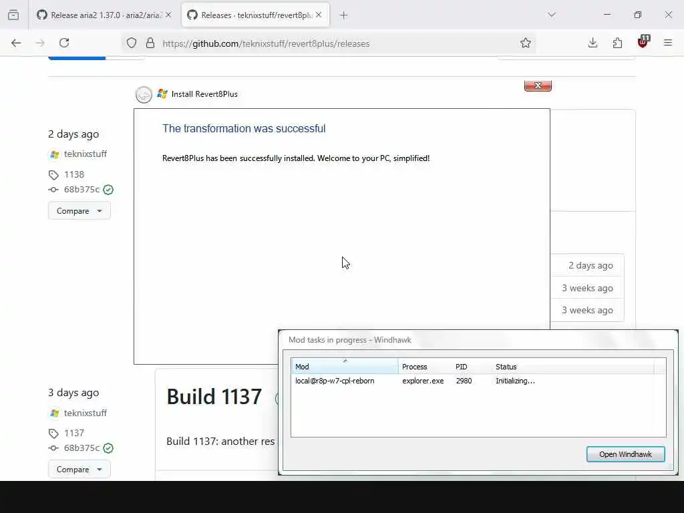Expand the Compare dropdown for tag 1137
The image size is (684, 513).
tap(79, 470)
